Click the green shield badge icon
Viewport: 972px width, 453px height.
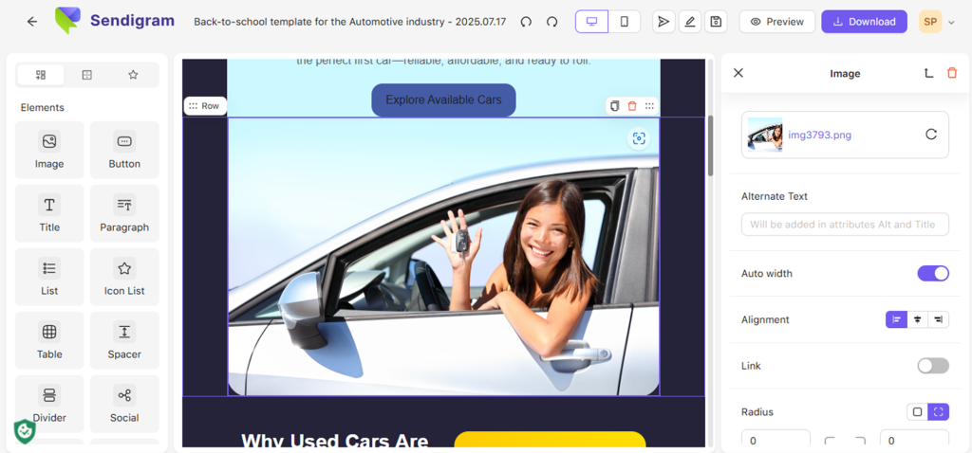24,430
